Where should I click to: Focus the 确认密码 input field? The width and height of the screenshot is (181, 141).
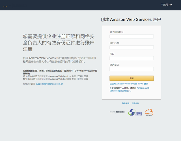point(132,69)
